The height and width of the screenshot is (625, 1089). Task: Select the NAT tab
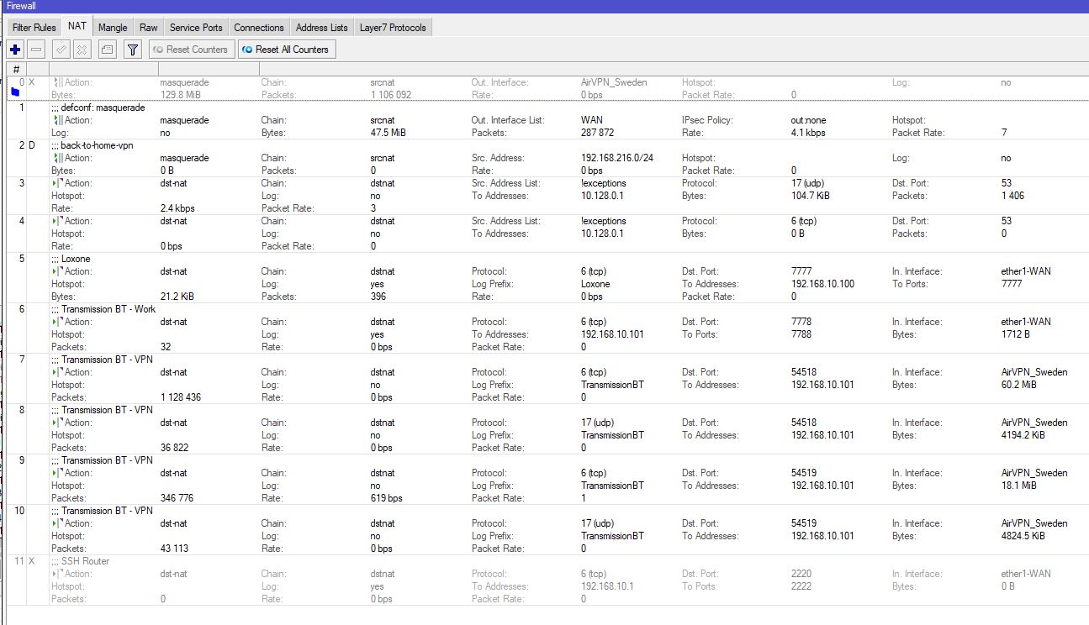point(77,27)
